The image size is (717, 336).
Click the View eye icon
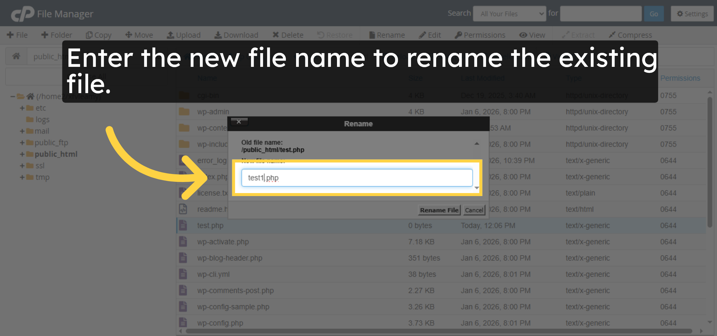coord(532,35)
